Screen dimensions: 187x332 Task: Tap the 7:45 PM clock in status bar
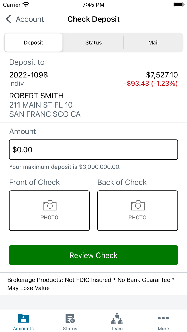93,5
